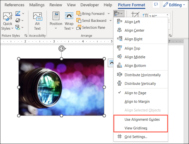Click the Comments speech bubble icon
189x144 pixels.
(x=156, y=5)
